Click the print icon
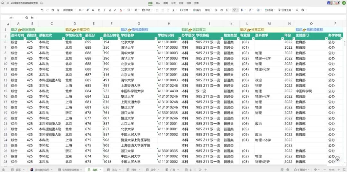347x172 pixels. pyautogui.click(x=303, y=10)
